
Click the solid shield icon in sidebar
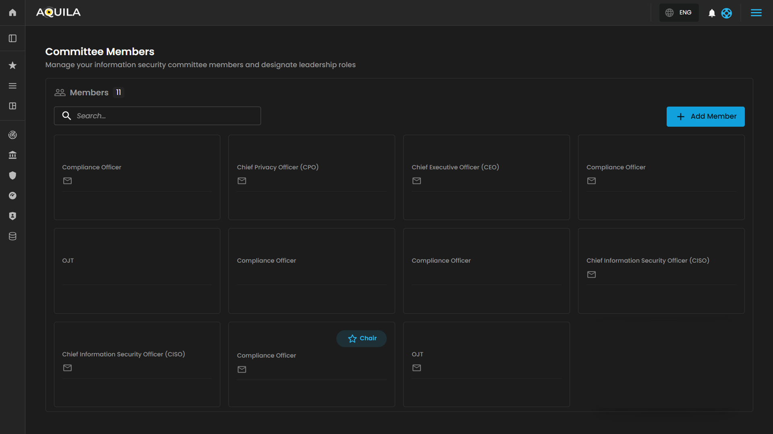(12, 175)
